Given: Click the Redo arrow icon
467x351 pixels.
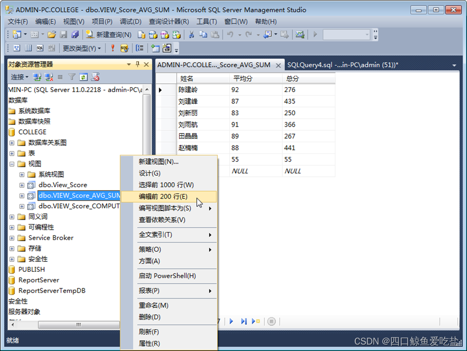Looking at the screenshot, I should tap(249, 35).
